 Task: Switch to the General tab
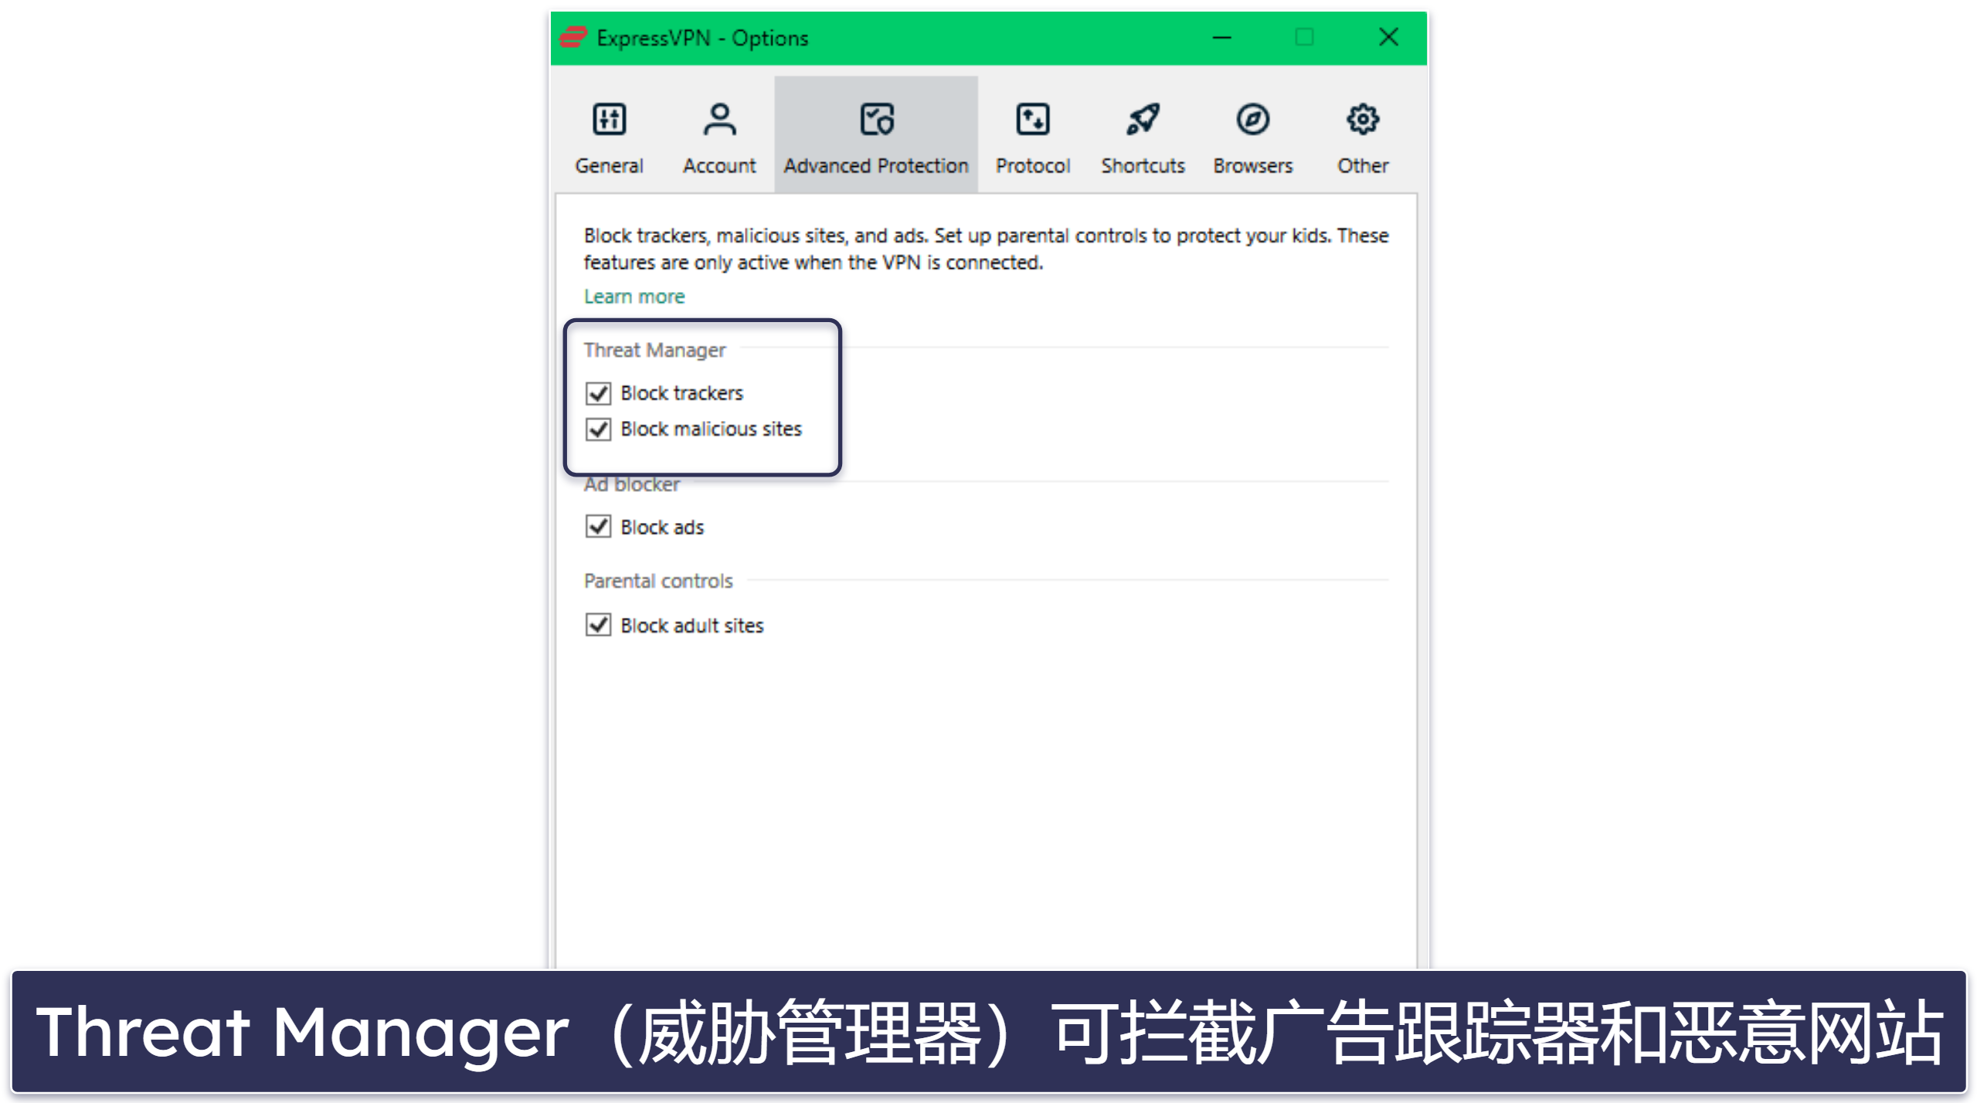click(610, 136)
